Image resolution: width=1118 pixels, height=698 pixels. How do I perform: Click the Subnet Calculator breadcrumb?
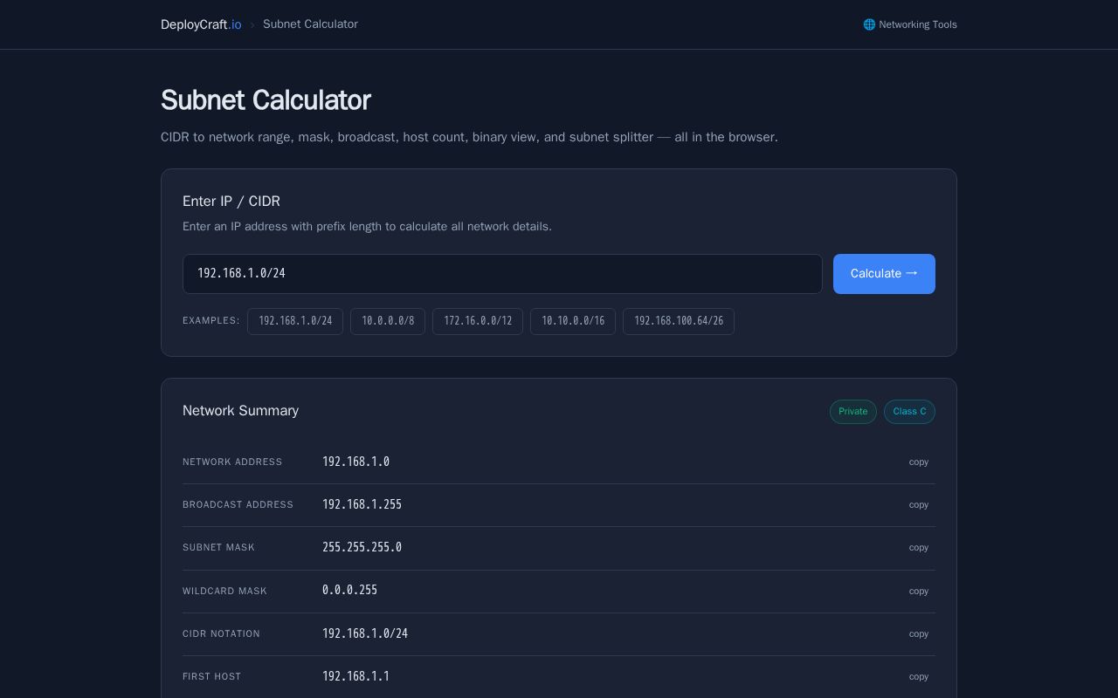pyautogui.click(x=310, y=24)
